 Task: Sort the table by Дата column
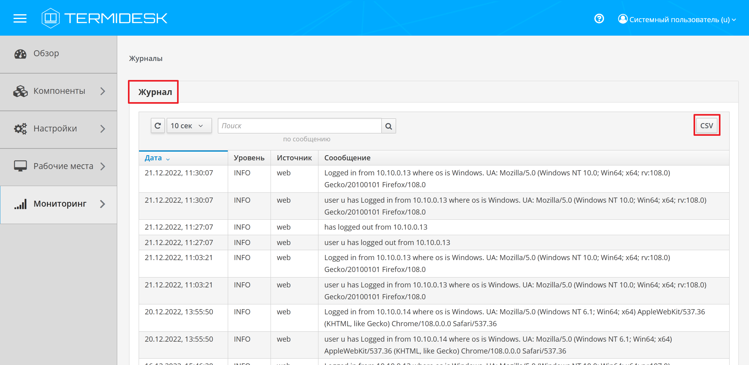(153, 158)
